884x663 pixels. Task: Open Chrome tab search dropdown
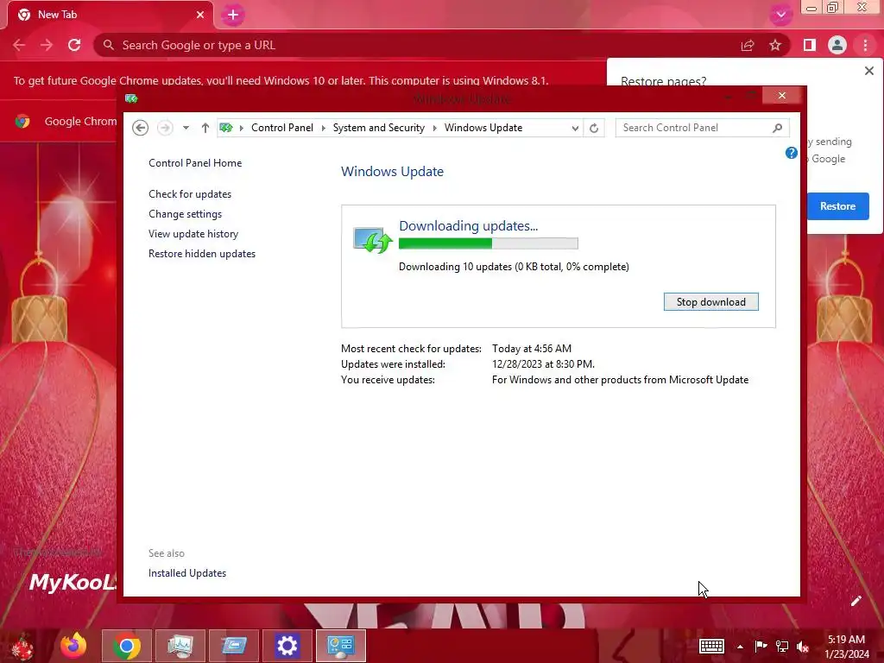[x=780, y=15]
